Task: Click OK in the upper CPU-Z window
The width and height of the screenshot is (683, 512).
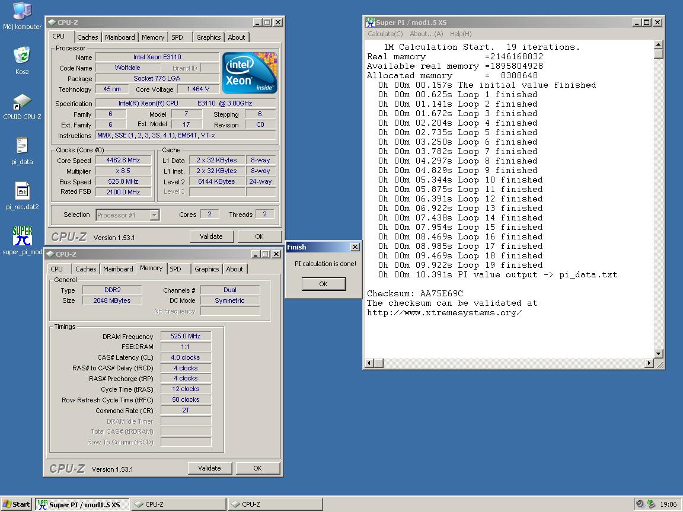Action: 259,236
